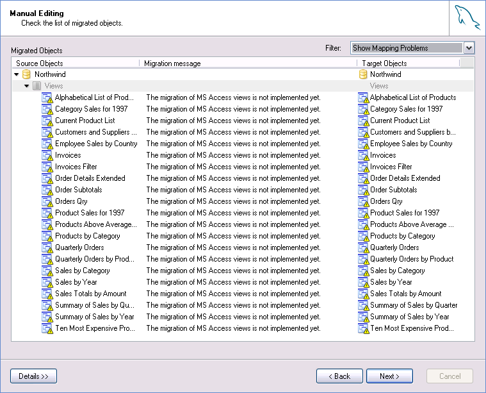Select the source Ten Most Expensive Pro... row
The width and height of the screenshot is (486, 393).
tap(95, 328)
